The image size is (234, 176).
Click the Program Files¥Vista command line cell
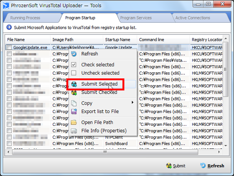(x=163, y=60)
